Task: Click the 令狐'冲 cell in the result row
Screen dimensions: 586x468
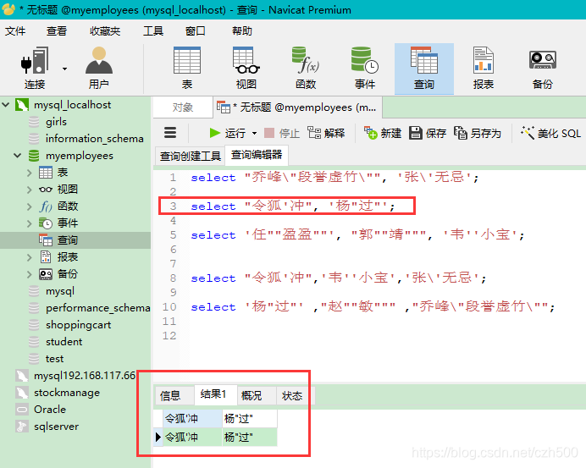Action: [x=192, y=437]
